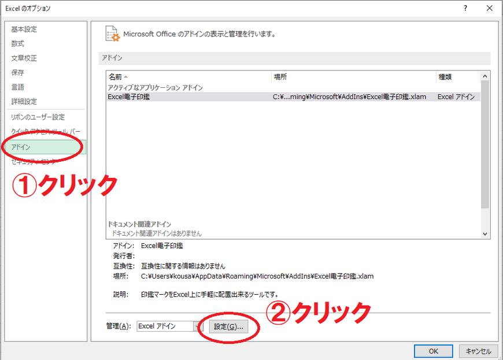Close the Excel のオプション dialog
The width and height of the screenshot is (503, 360).
coord(490,8)
